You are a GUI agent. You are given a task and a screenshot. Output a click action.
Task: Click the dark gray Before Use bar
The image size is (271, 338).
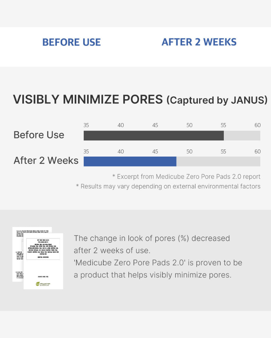pos(154,136)
